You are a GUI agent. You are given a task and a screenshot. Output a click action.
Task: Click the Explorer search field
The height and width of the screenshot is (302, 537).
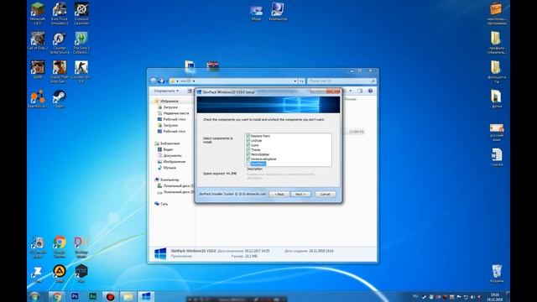(341, 81)
